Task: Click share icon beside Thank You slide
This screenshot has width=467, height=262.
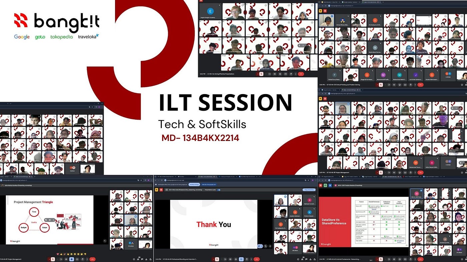Action: 270,246
